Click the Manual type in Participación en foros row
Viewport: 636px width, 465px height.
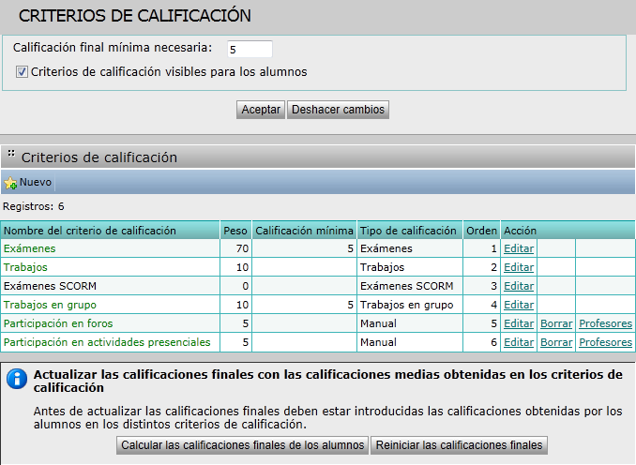pyautogui.click(x=378, y=323)
